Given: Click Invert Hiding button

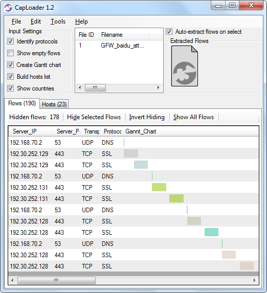Looking at the screenshot, I should tap(147, 117).
